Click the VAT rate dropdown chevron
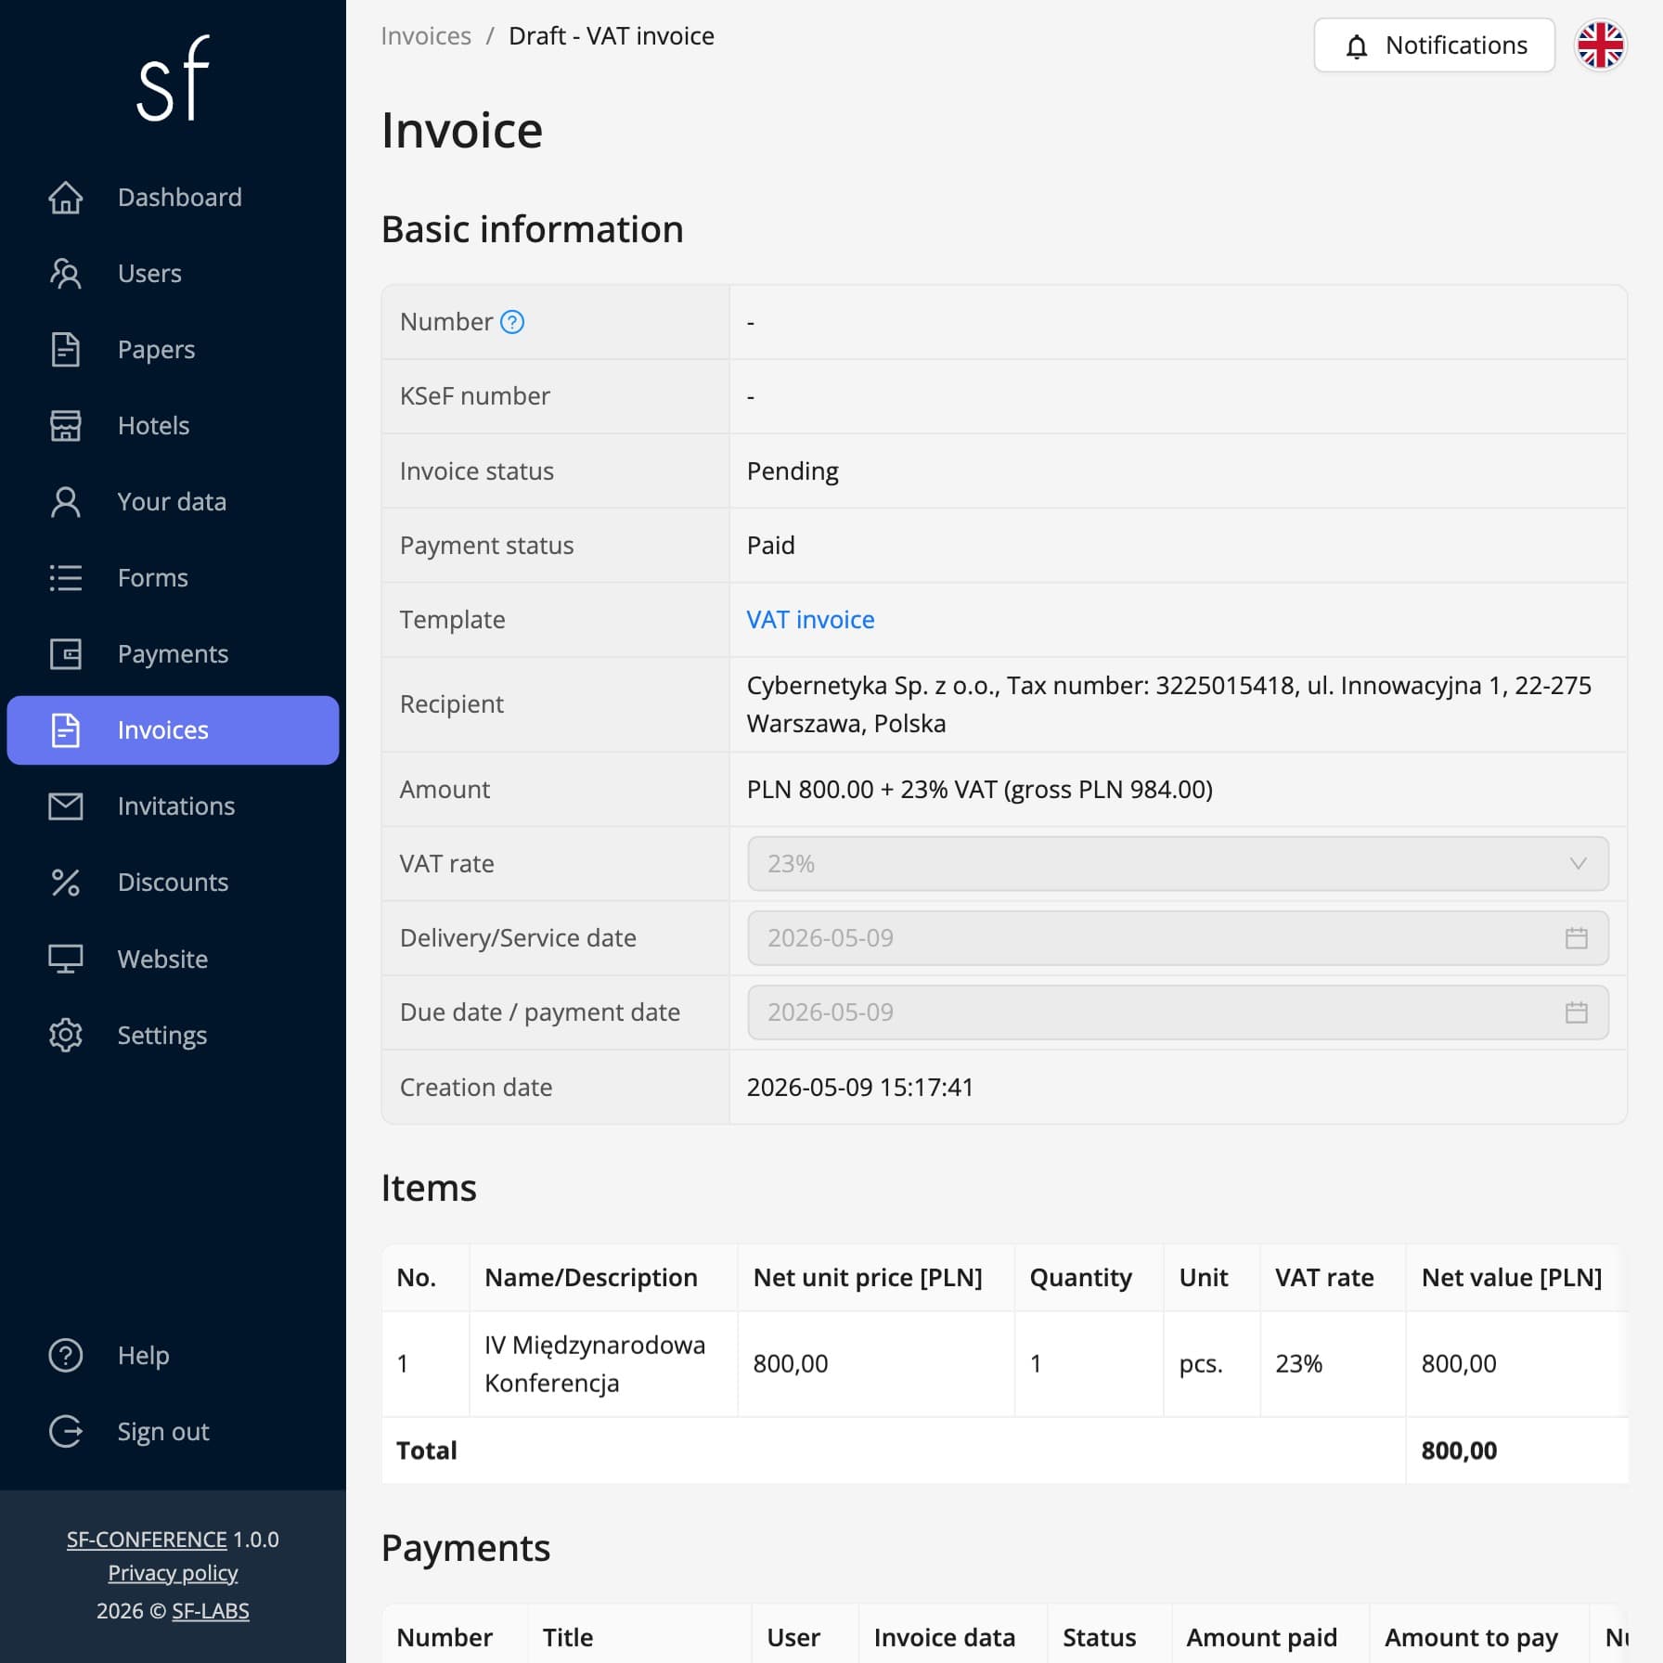 [1577, 864]
